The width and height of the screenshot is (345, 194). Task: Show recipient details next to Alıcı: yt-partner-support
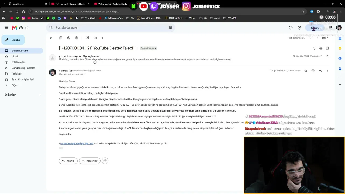(x=85, y=74)
